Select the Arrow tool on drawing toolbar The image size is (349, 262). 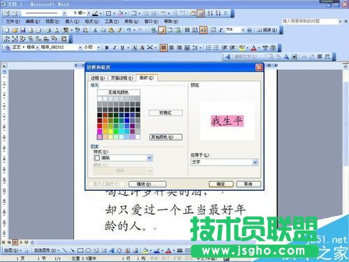pyautogui.click(x=73, y=251)
